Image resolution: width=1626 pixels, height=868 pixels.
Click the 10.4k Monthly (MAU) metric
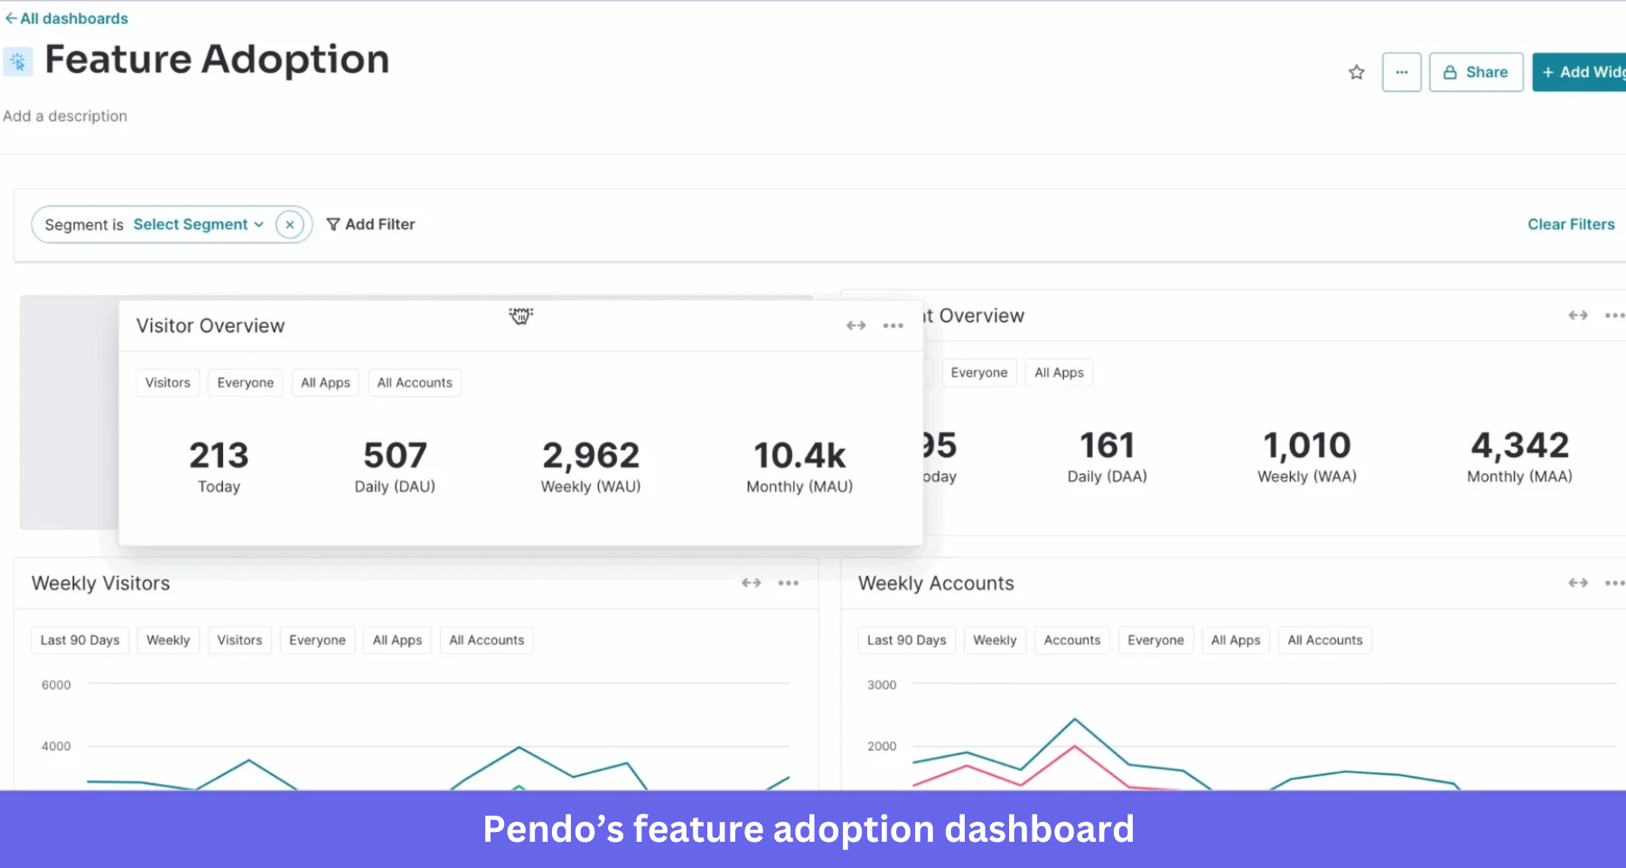(x=799, y=467)
